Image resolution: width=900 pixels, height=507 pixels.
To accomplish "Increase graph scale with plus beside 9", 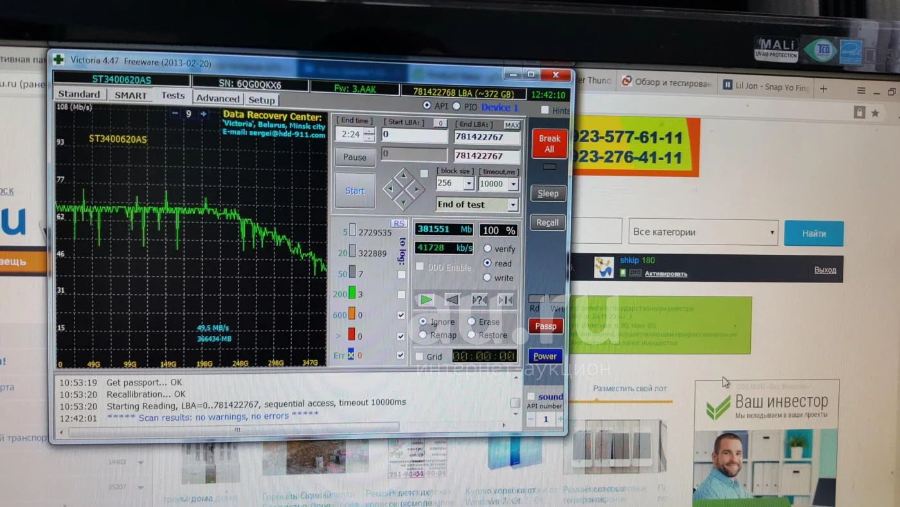I will point(203,114).
